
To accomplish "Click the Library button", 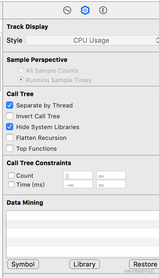I will pos(85,264).
